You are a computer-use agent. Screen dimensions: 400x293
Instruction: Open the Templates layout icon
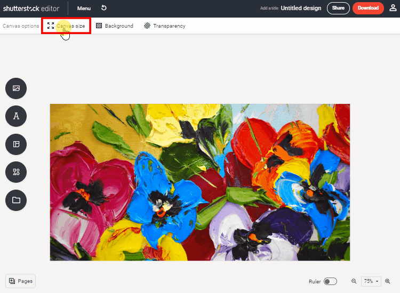pyautogui.click(x=16, y=144)
